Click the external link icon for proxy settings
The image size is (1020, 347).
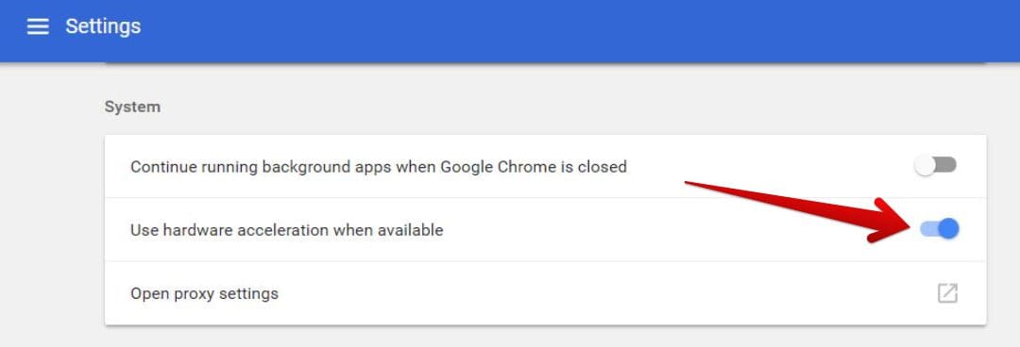pos(947,293)
